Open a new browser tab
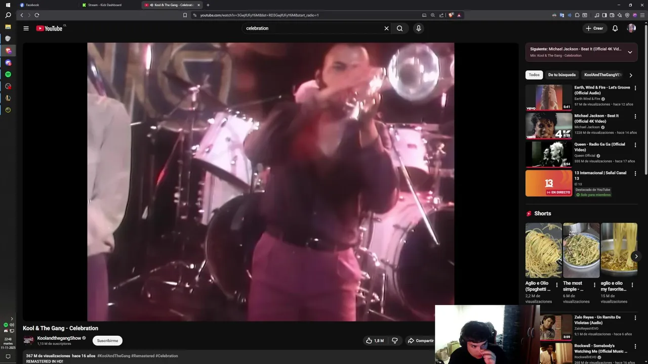This screenshot has height=364, width=648. 208,5
